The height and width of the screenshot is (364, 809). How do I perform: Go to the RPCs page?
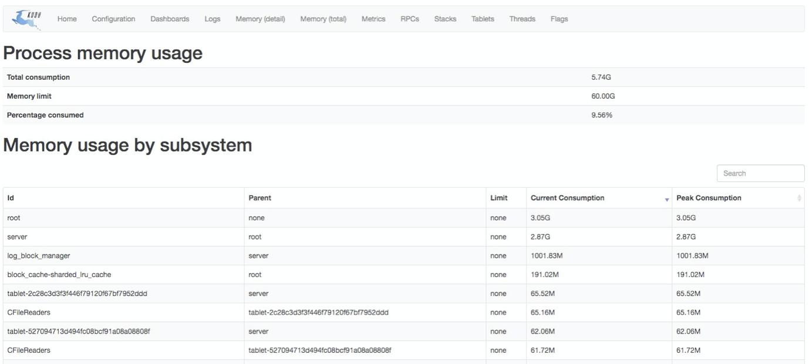point(410,19)
